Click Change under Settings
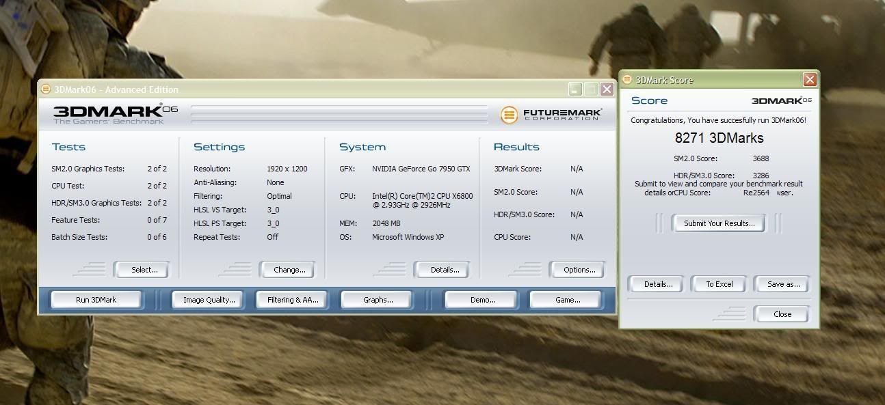The image size is (885, 405). tap(289, 270)
